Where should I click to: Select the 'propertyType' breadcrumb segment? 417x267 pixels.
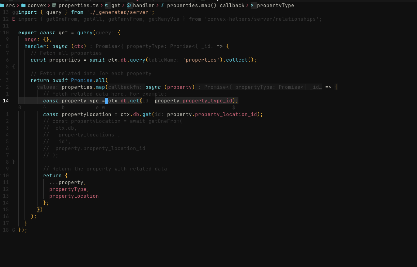(275, 5)
